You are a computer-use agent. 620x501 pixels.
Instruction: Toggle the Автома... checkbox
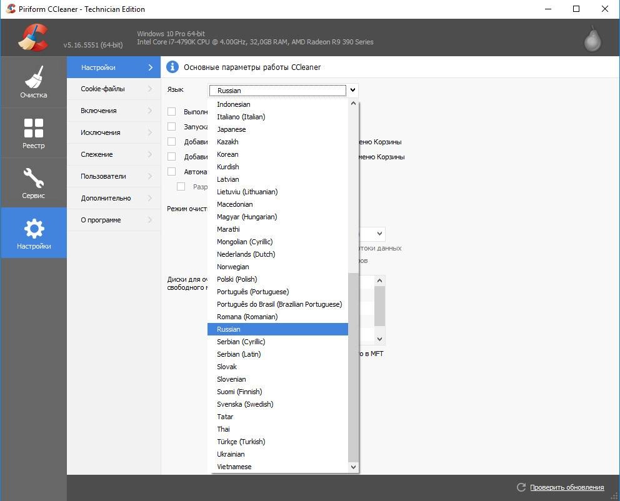pos(172,172)
